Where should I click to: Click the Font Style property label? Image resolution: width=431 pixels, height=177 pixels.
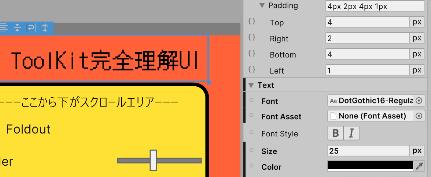(280, 134)
